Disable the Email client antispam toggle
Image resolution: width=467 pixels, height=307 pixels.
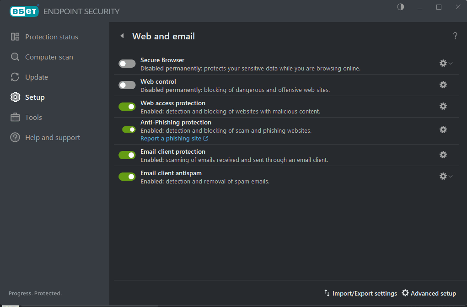[127, 177]
